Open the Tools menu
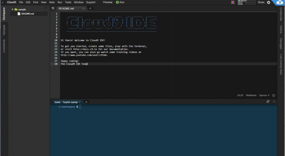This screenshot has height=156, width=285. tap(68, 2)
